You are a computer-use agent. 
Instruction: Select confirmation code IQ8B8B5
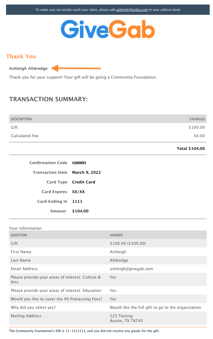click(79, 163)
